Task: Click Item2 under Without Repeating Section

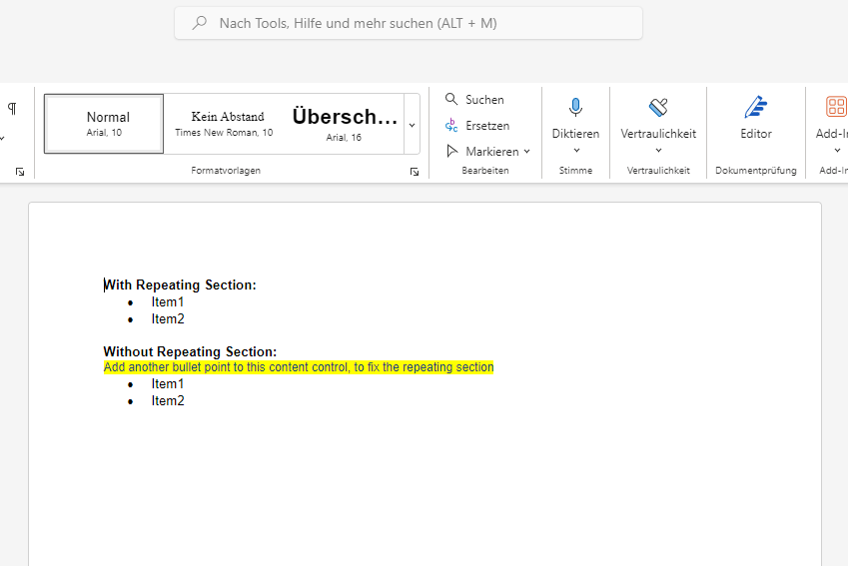Action: [x=167, y=400]
